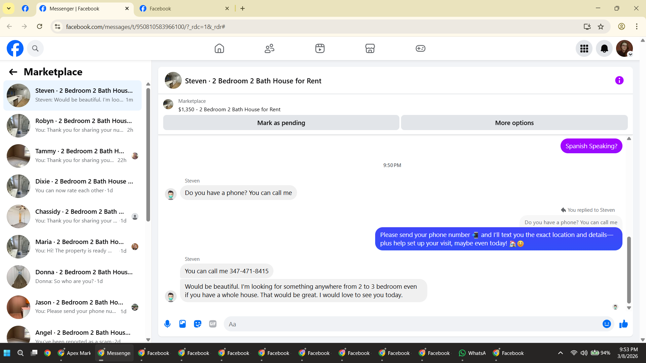Open the Chrome tab search dropdown
Viewport: 646px width, 363px height.
pyautogui.click(x=9, y=8)
